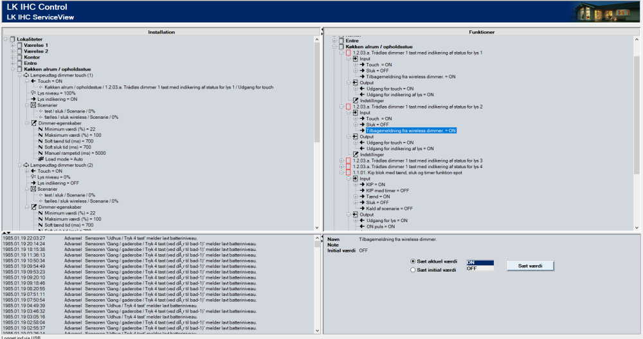Click the Funktioner panel header
This screenshot has width=643, height=339.
pyautogui.click(x=482, y=32)
